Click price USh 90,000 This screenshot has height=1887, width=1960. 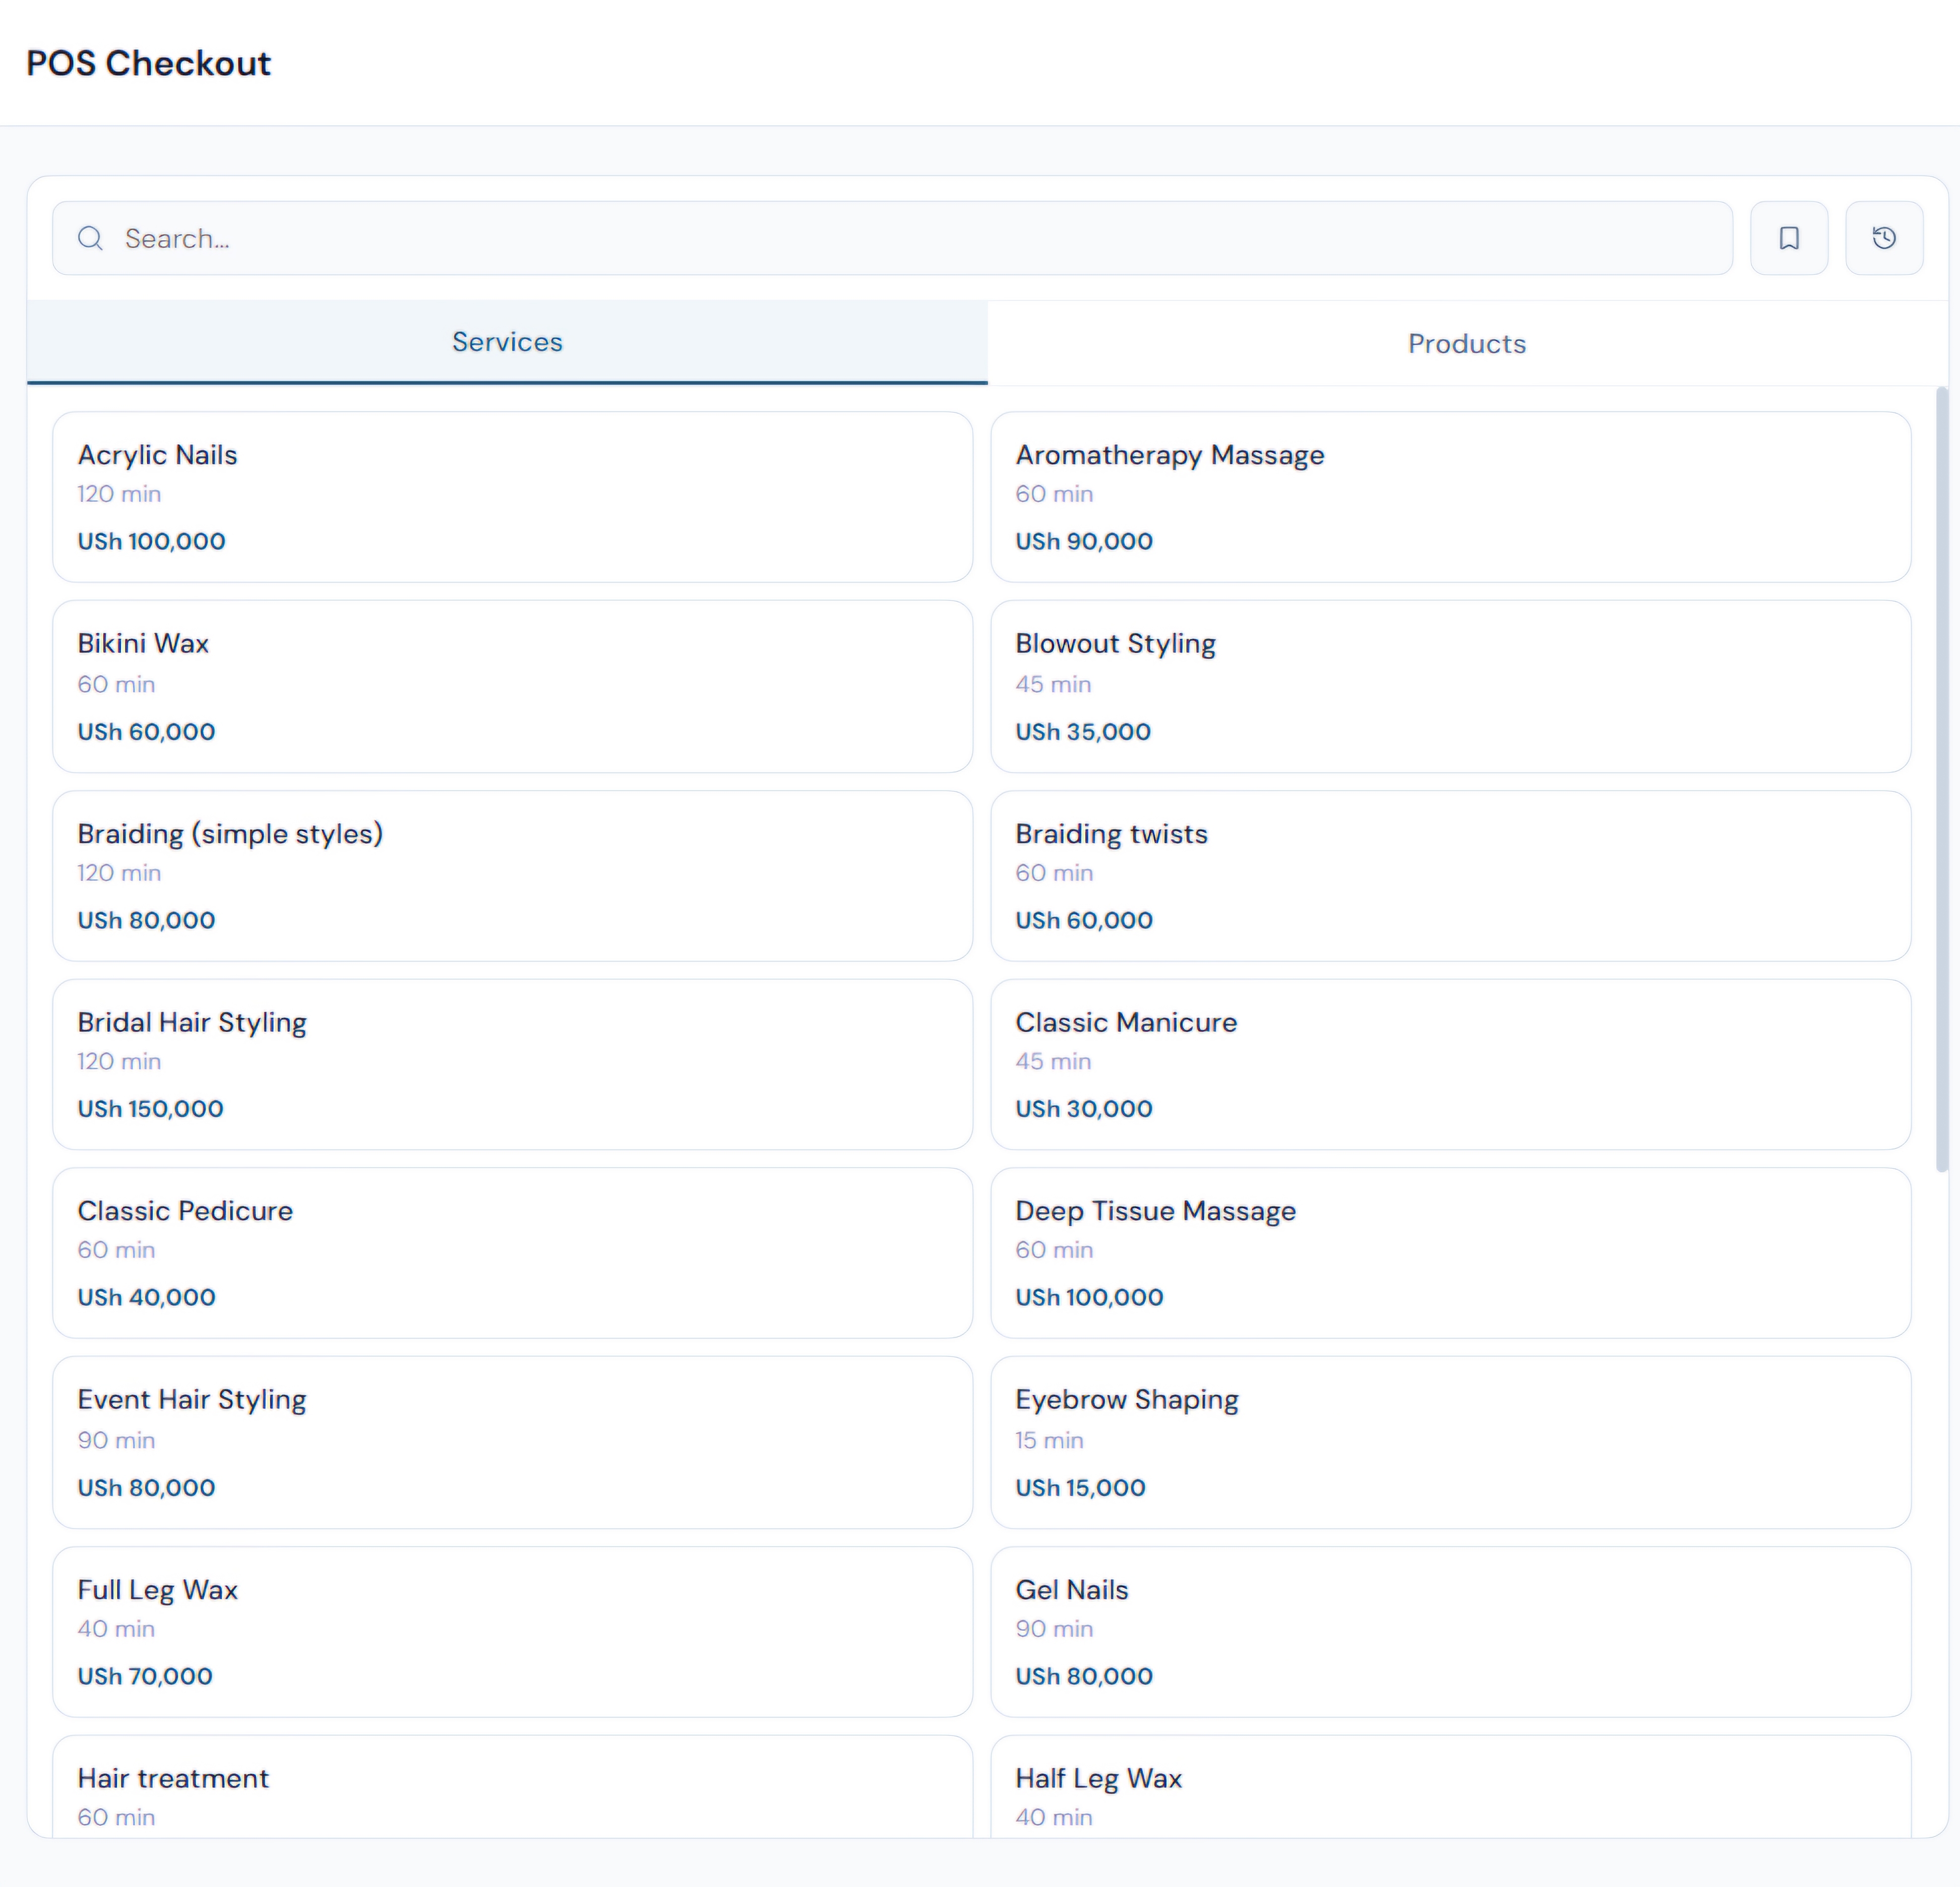coord(1084,541)
